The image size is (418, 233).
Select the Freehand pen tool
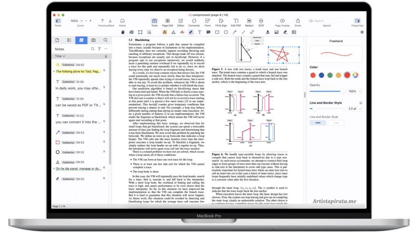[191, 32]
